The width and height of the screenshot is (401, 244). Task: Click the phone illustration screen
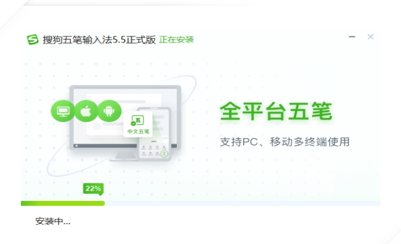pos(155,134)
